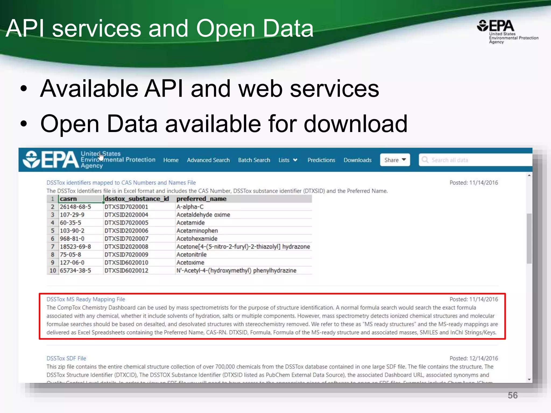Click cell with CAS number 103-90-2

click(x=80, y=231)
